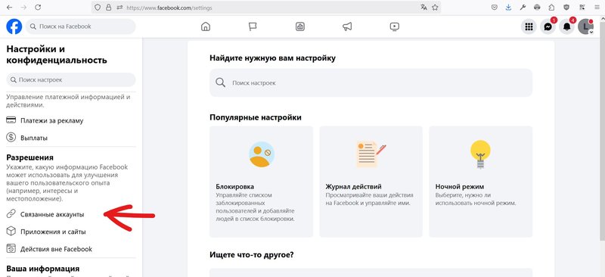Image resolution: width=605 pixels, height=277 pixels.
Task: Open the notifications bell
Action: 566,26
